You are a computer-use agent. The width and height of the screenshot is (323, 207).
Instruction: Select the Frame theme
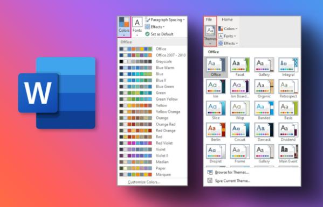coord(240,154)
